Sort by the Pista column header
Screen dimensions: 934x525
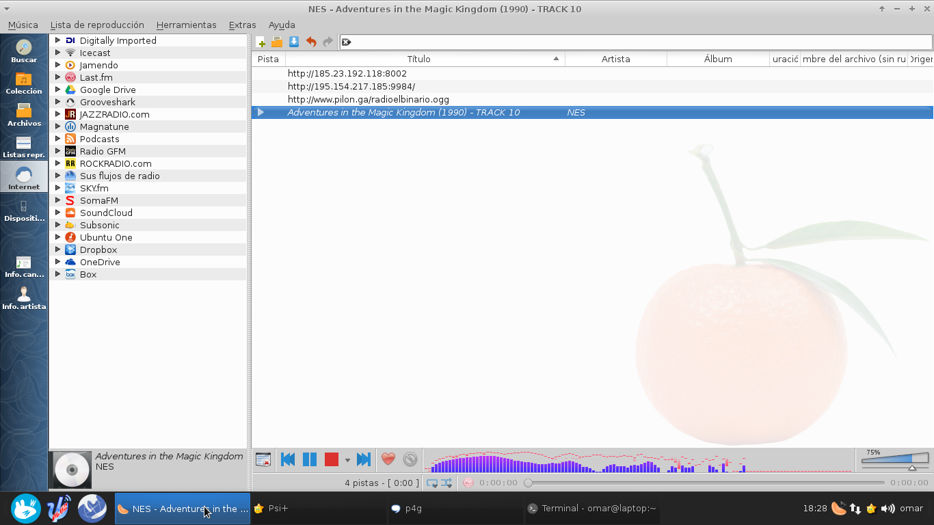click(268, 59)
